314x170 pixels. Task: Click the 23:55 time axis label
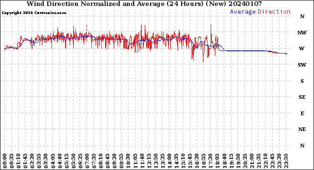point(286,161)
